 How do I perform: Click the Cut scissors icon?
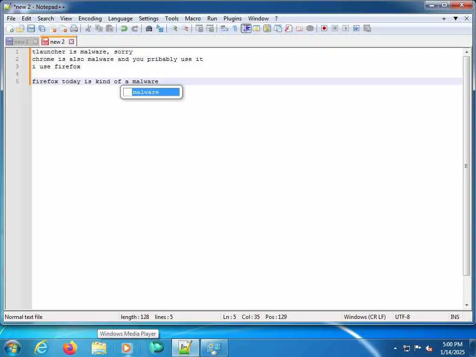point(88,28)
